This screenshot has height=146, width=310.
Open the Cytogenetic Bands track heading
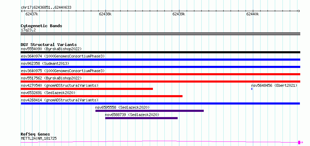tap(41, 26)
